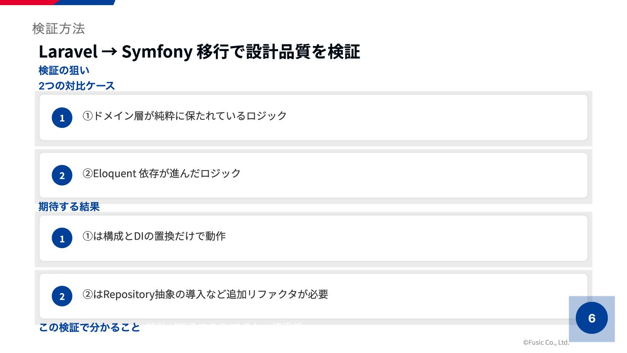Click the 期待する結果 heading
This screenshot has height=353, width=627.
click(x=69, y=207)
